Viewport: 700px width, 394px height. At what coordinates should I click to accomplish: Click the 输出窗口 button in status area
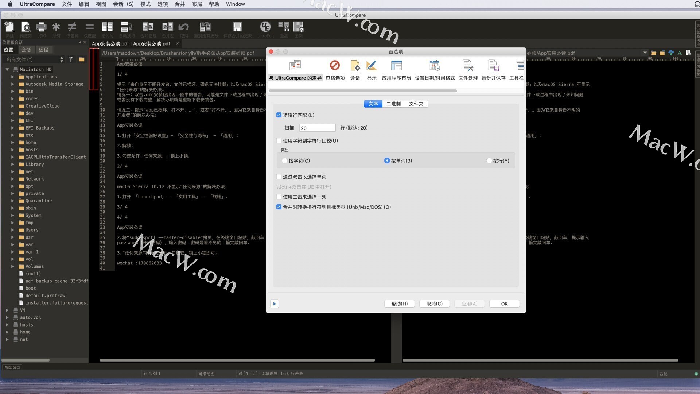[12, 367]
